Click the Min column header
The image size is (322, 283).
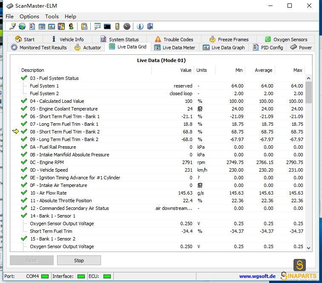(x=230, y=70)
